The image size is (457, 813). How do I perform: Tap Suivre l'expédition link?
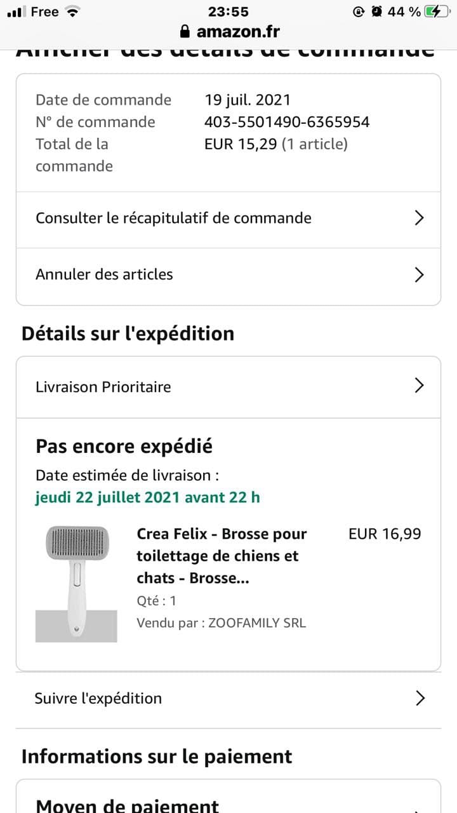[x=98, y=698]
